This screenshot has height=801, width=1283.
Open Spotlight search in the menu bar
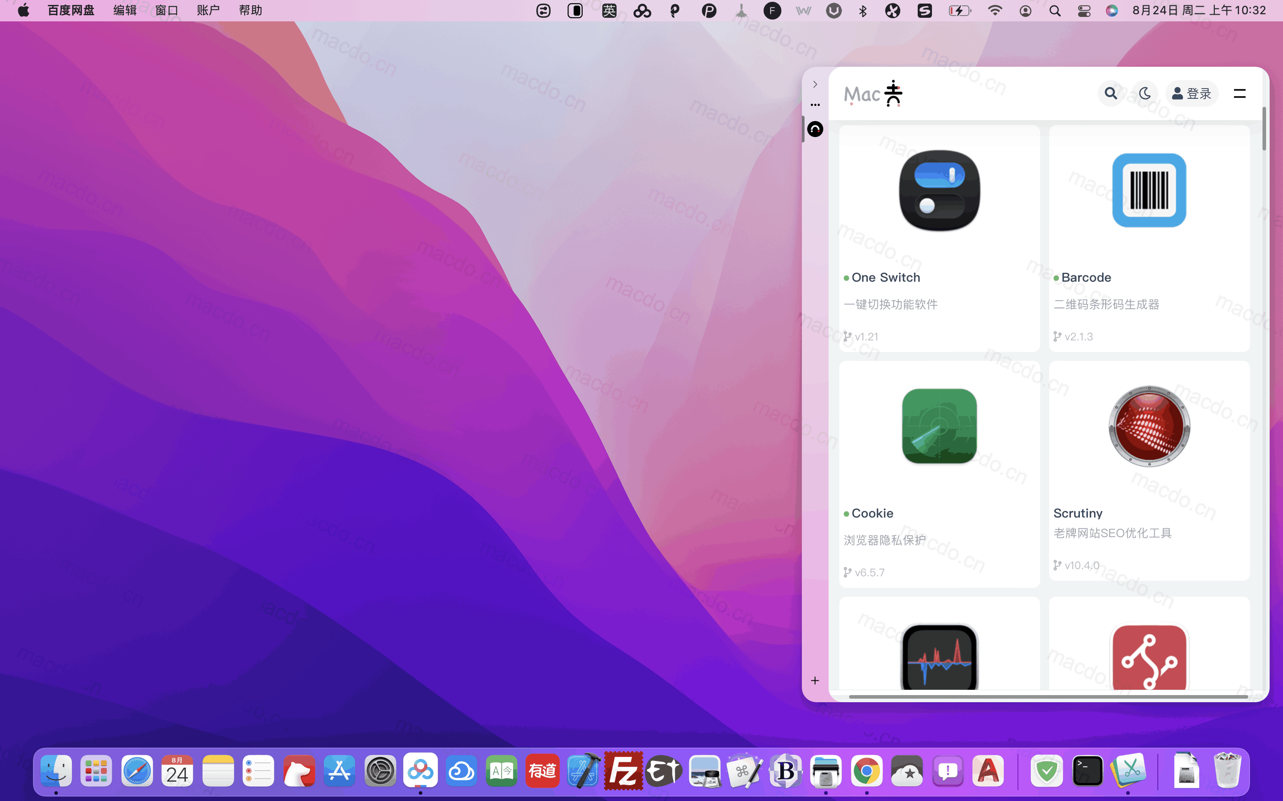click(x=1055, y=11)
